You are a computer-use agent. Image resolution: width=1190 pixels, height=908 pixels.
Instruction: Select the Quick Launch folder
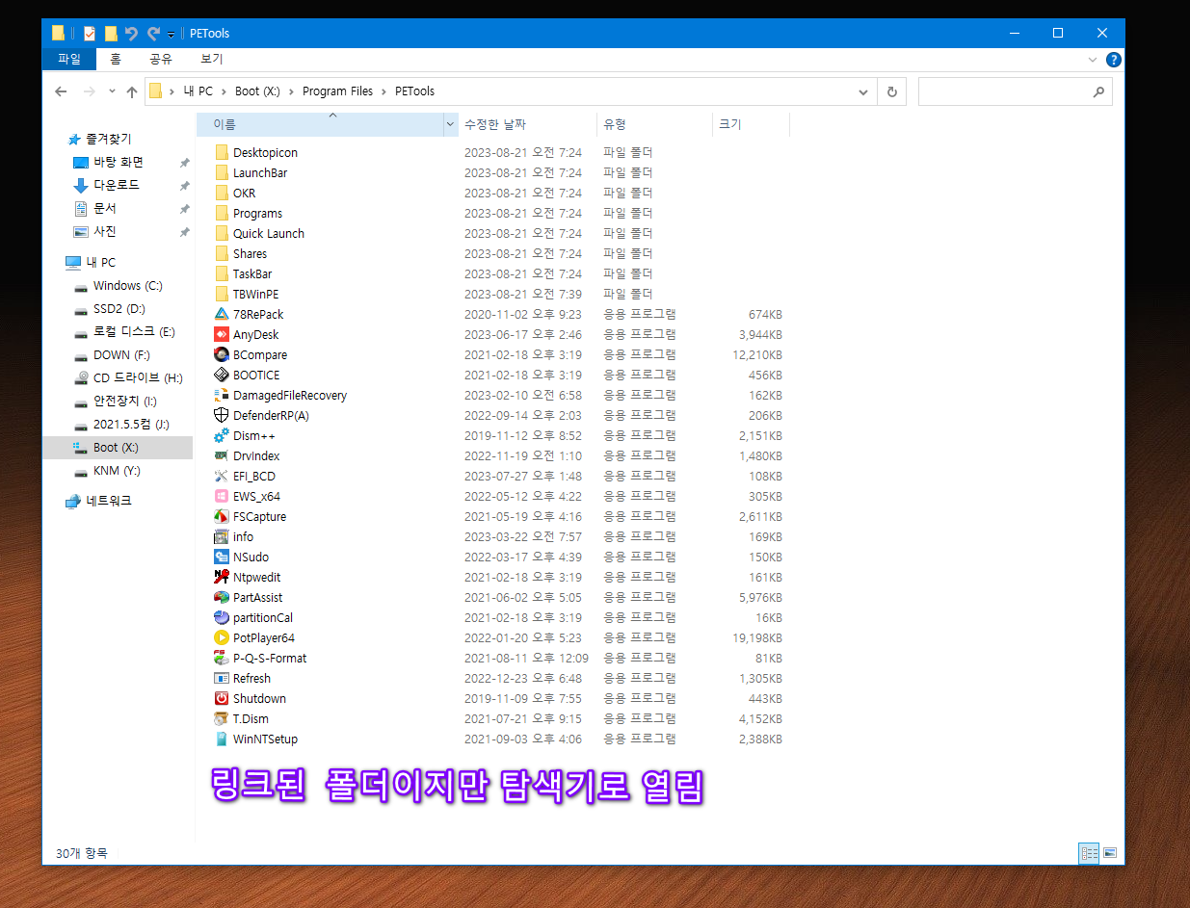coord(268,233)
